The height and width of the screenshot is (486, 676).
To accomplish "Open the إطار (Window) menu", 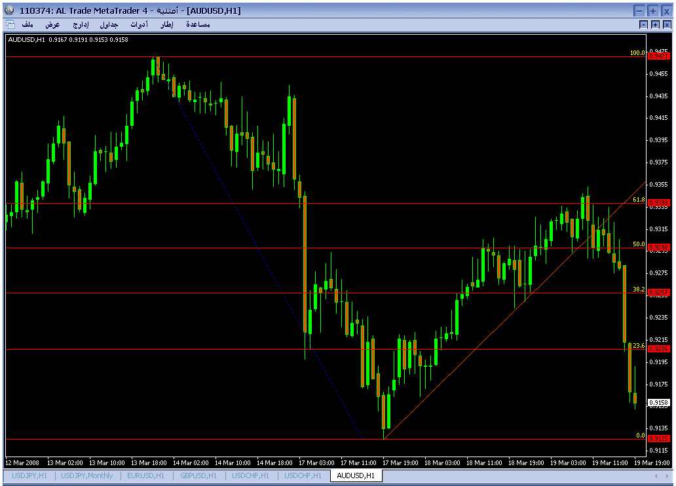I will point(167,25).
